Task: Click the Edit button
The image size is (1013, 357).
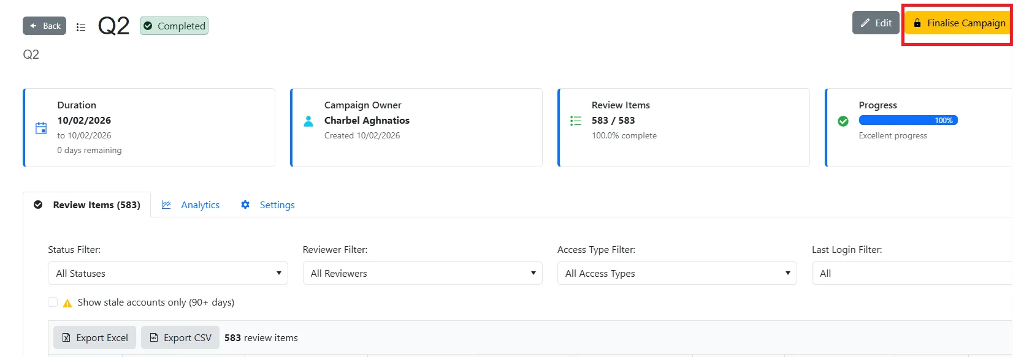Action: click(x=876, y=23)
